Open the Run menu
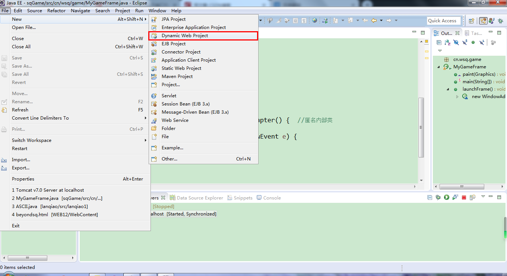507x276 pixels. tap(139, 10)
